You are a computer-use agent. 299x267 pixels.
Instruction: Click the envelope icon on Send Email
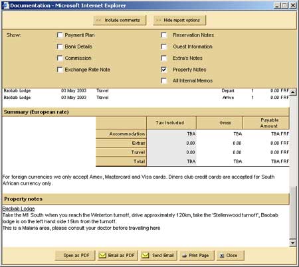[x=146, y=256]
